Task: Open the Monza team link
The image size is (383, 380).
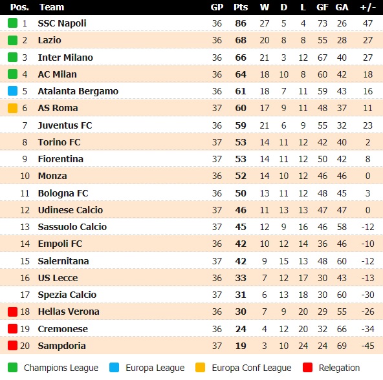Action: 52,176
